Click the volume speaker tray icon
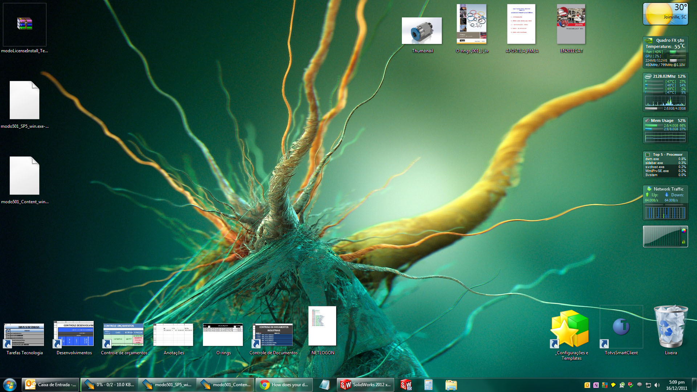 (657, 385)
